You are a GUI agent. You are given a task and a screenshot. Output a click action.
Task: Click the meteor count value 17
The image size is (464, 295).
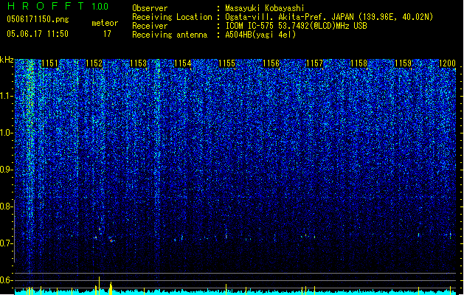click(107, 34)
